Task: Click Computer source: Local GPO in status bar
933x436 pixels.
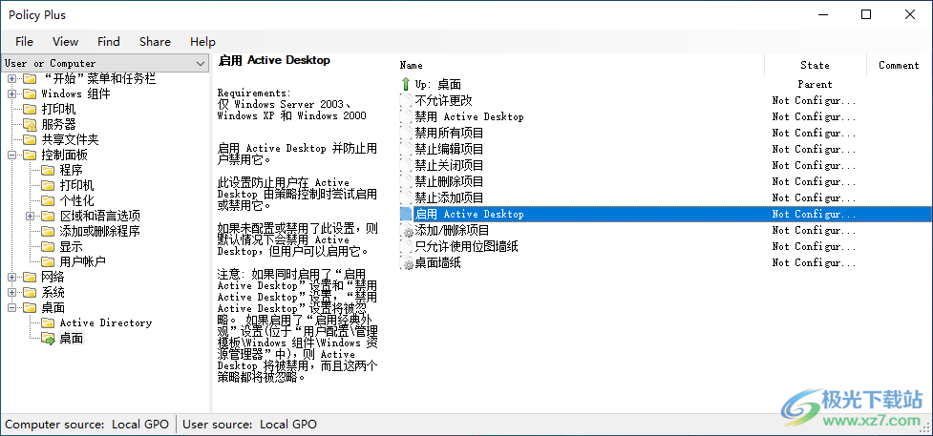Action: pyautogui.click(x=88, y=425)
